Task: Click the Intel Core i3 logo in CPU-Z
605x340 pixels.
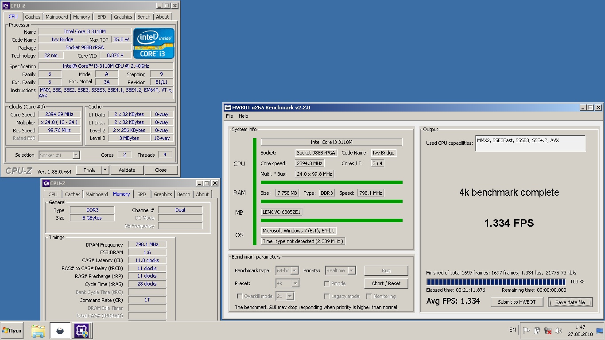Action: (154, 43)
